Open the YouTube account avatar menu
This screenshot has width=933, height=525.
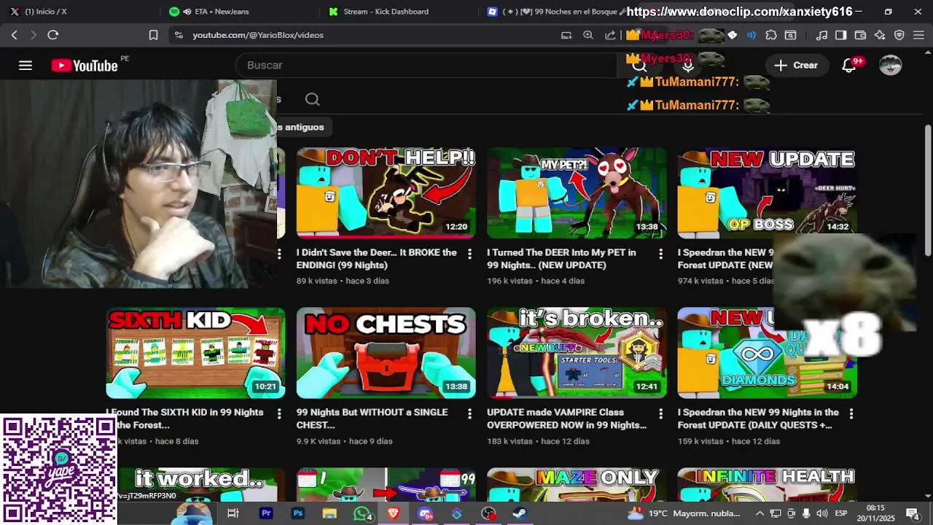(891, 65)
